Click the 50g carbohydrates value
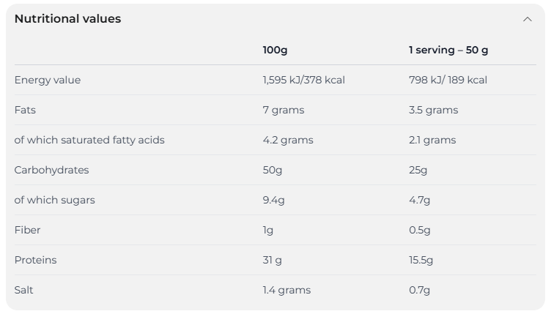The height and width of the screenshot is (314, 551). (x=273, y=170)
